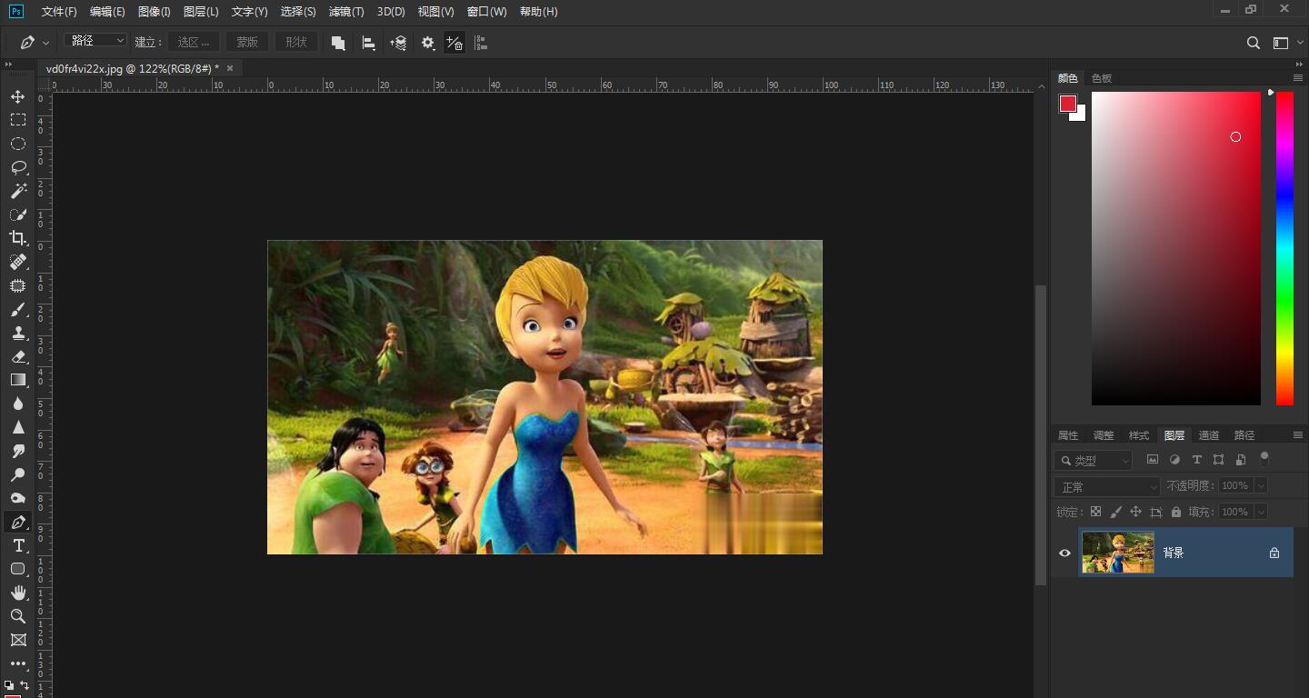Switch to the 通道 tab
This screenshot has height=698, width=1309.
point(1208,435)
